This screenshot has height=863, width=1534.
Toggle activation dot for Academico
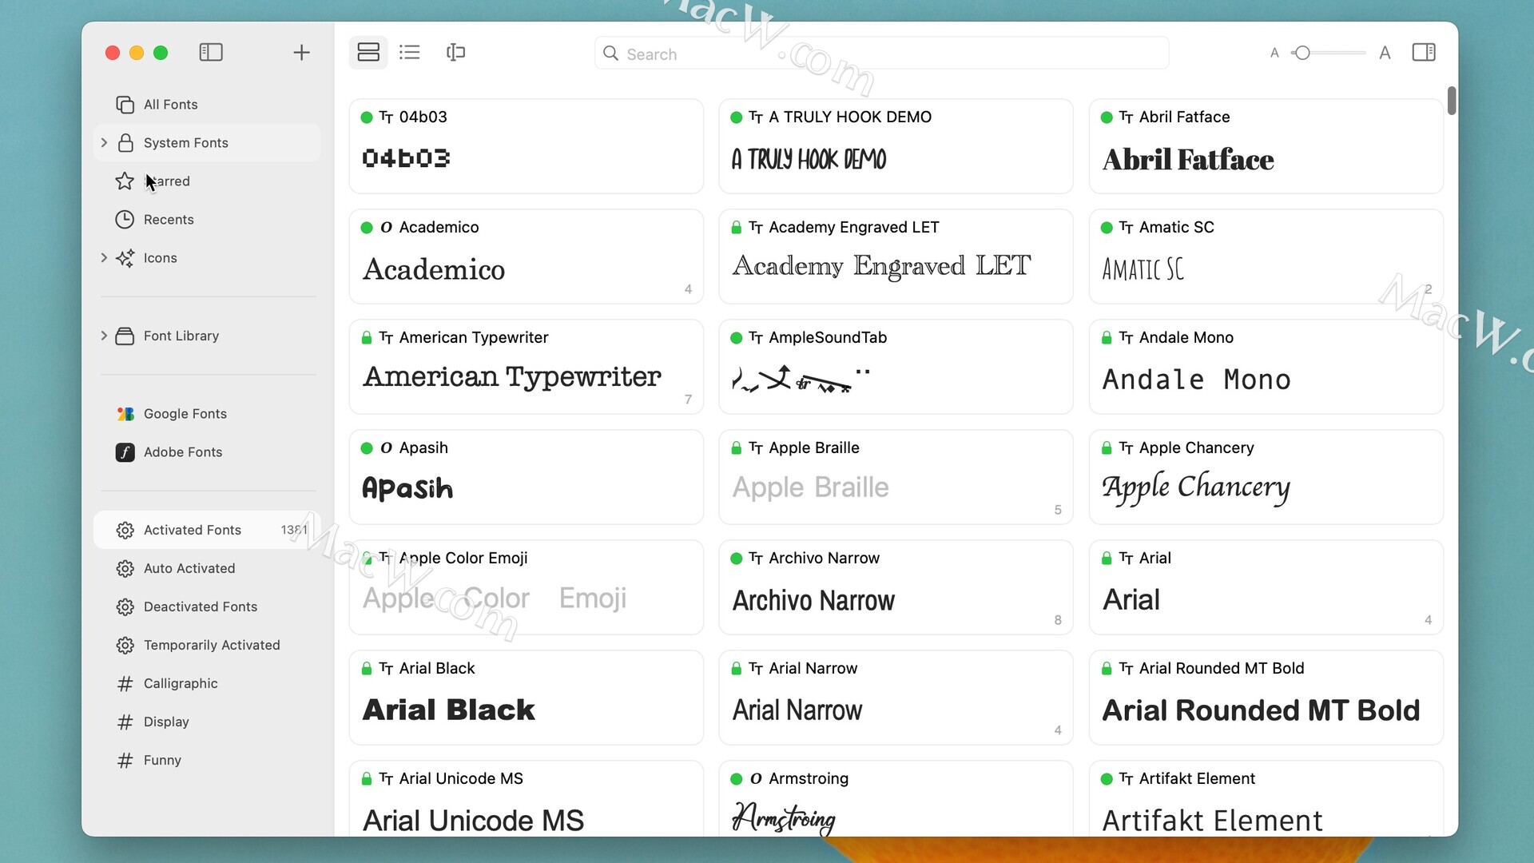(367, 228)
